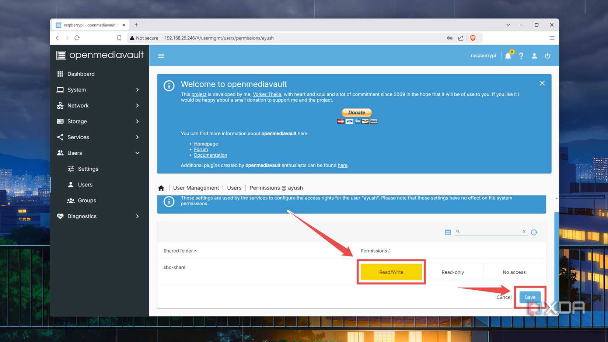Image resolution: width=608 pixels, height=342 pixels.
Task: Save the permission changes
Action: (x=530, y=297)
